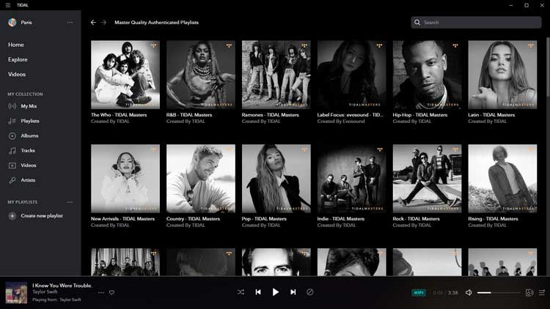
Task: Mute audio with the speaker icon
Action: point(469,292)
